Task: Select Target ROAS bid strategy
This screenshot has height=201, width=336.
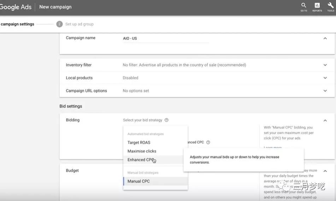Action: [x=139, y=142]
